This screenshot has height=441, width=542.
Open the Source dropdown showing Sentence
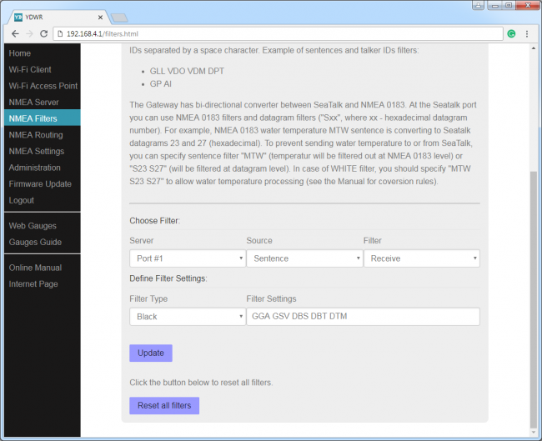tap(304, 258)
